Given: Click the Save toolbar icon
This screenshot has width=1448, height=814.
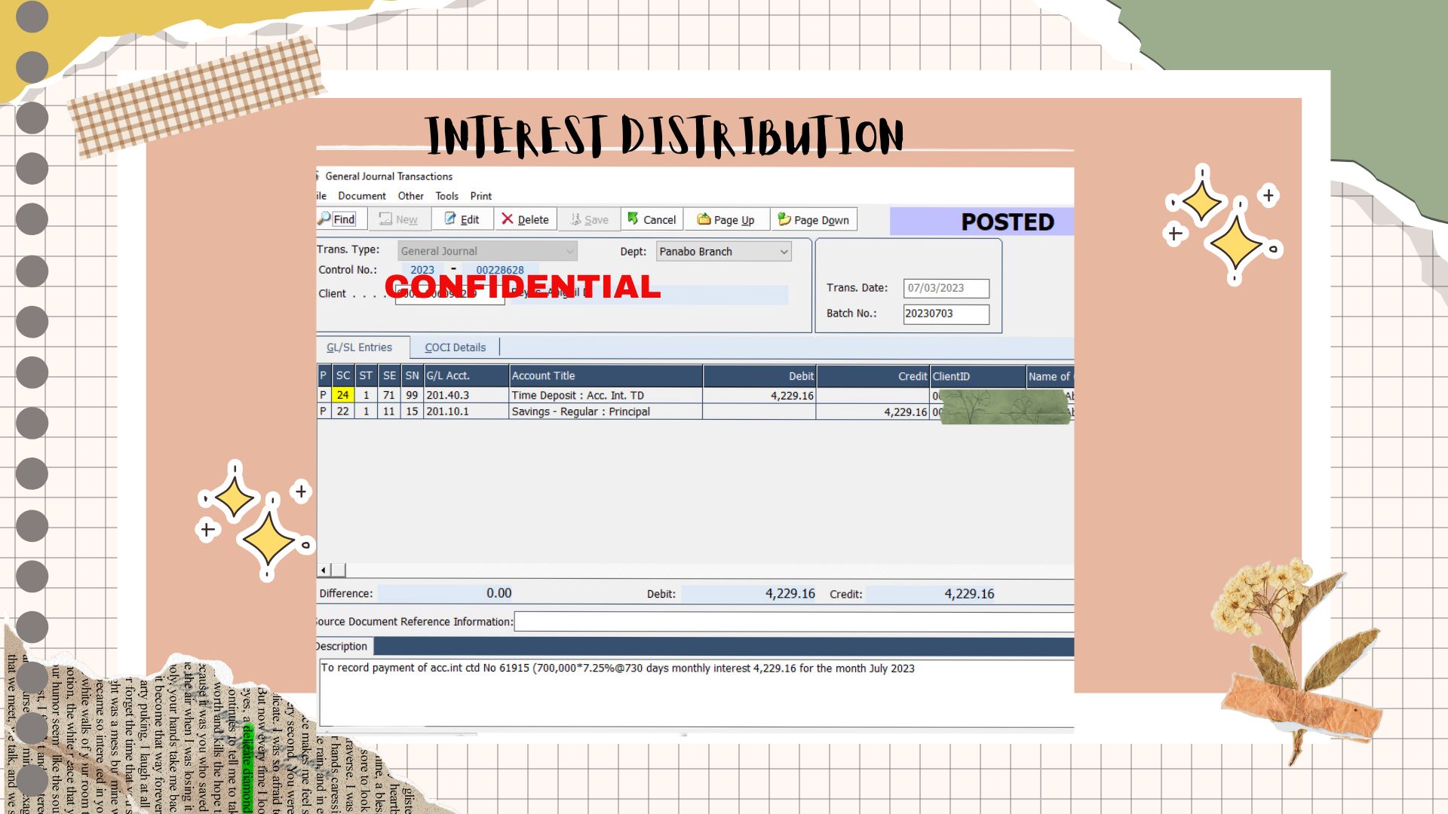Looking at the screenshot, I should (575, 219).
